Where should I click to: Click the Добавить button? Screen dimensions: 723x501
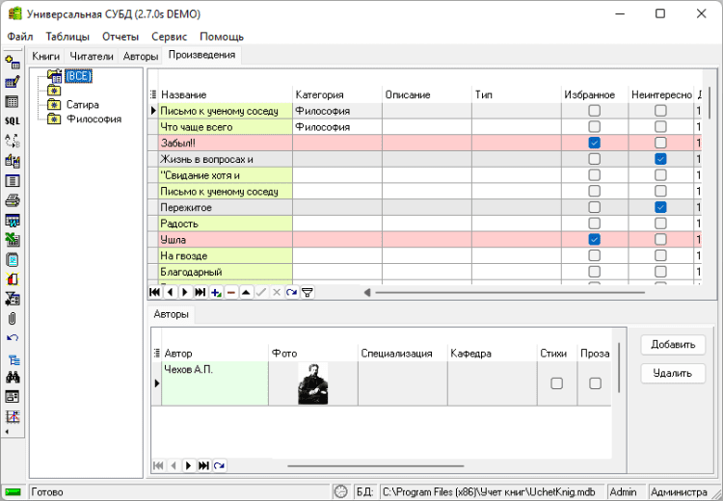click(673, 345)
